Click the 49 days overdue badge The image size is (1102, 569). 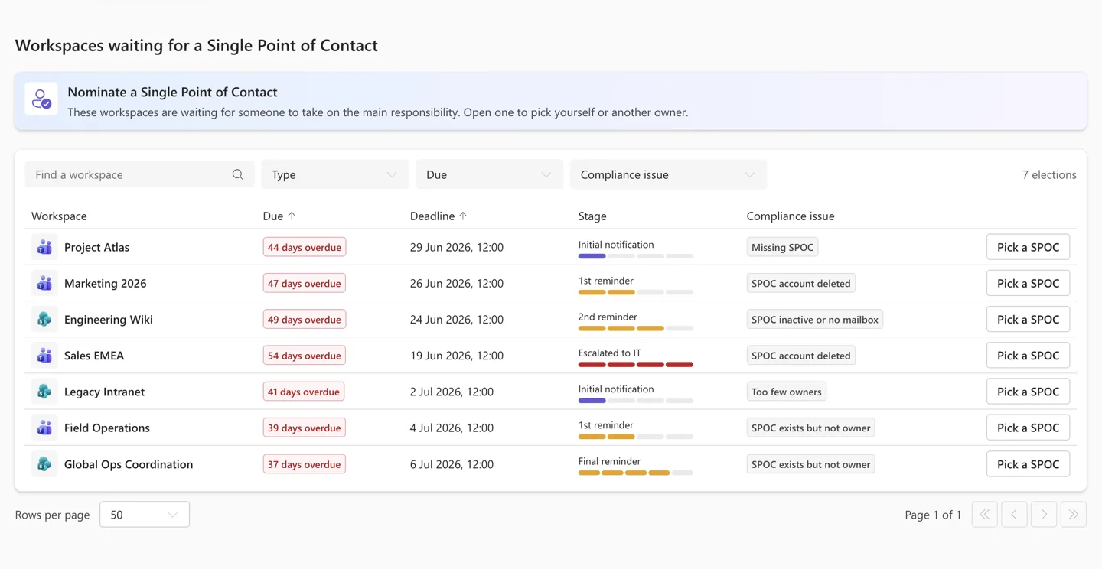point(304,319)
